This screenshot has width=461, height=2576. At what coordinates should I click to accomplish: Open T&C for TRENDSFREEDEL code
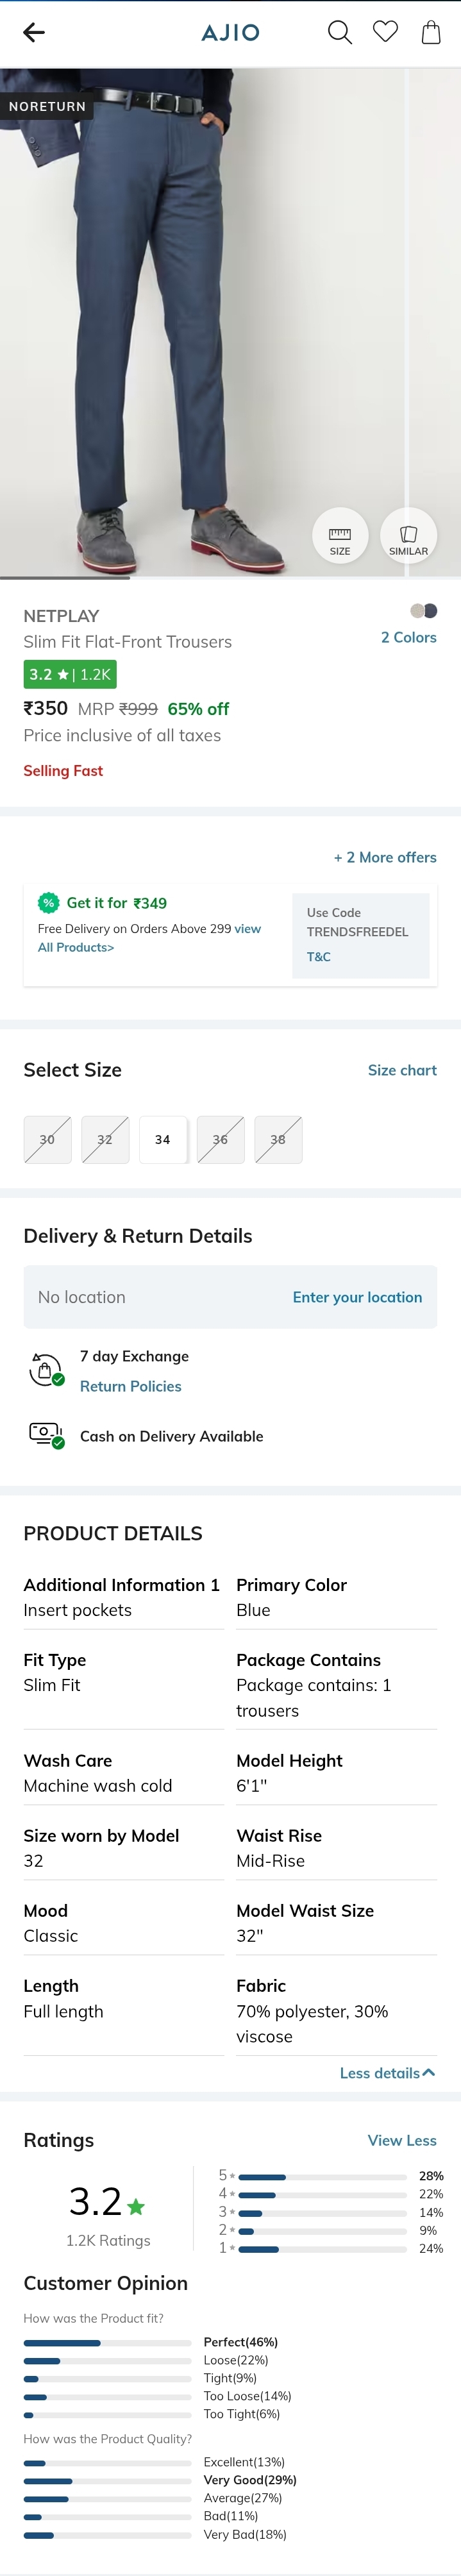pos(319,957)
